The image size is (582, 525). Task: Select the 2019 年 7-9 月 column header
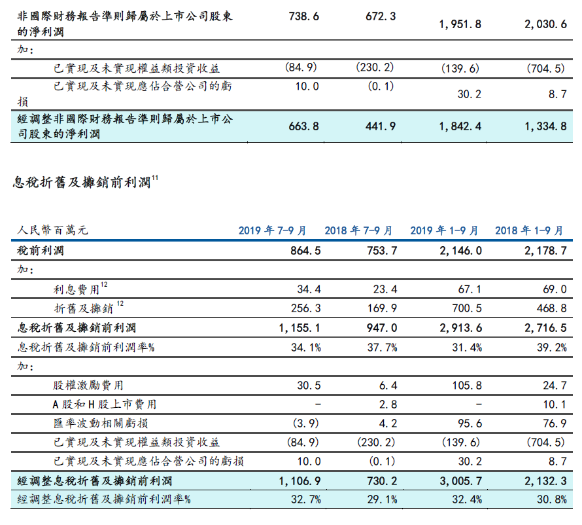pos(272,230)
